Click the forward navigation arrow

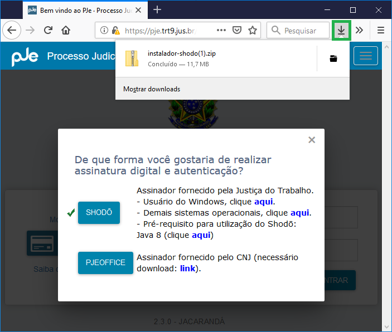tap(30, 30)
